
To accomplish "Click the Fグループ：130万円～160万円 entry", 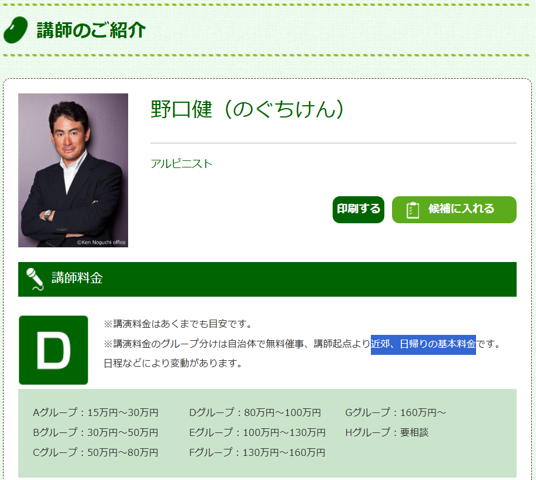I will 257,452.
